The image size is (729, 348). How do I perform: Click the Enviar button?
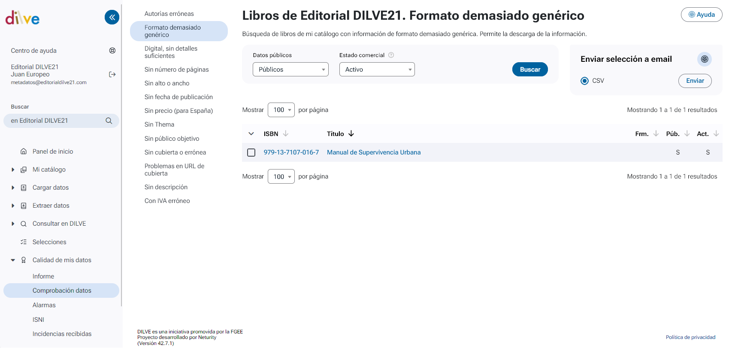tap(695, 81)
